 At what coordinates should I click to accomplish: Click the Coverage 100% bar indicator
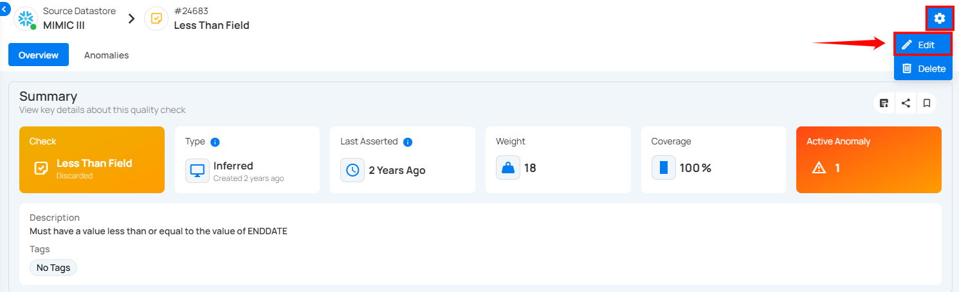(664, 168)
